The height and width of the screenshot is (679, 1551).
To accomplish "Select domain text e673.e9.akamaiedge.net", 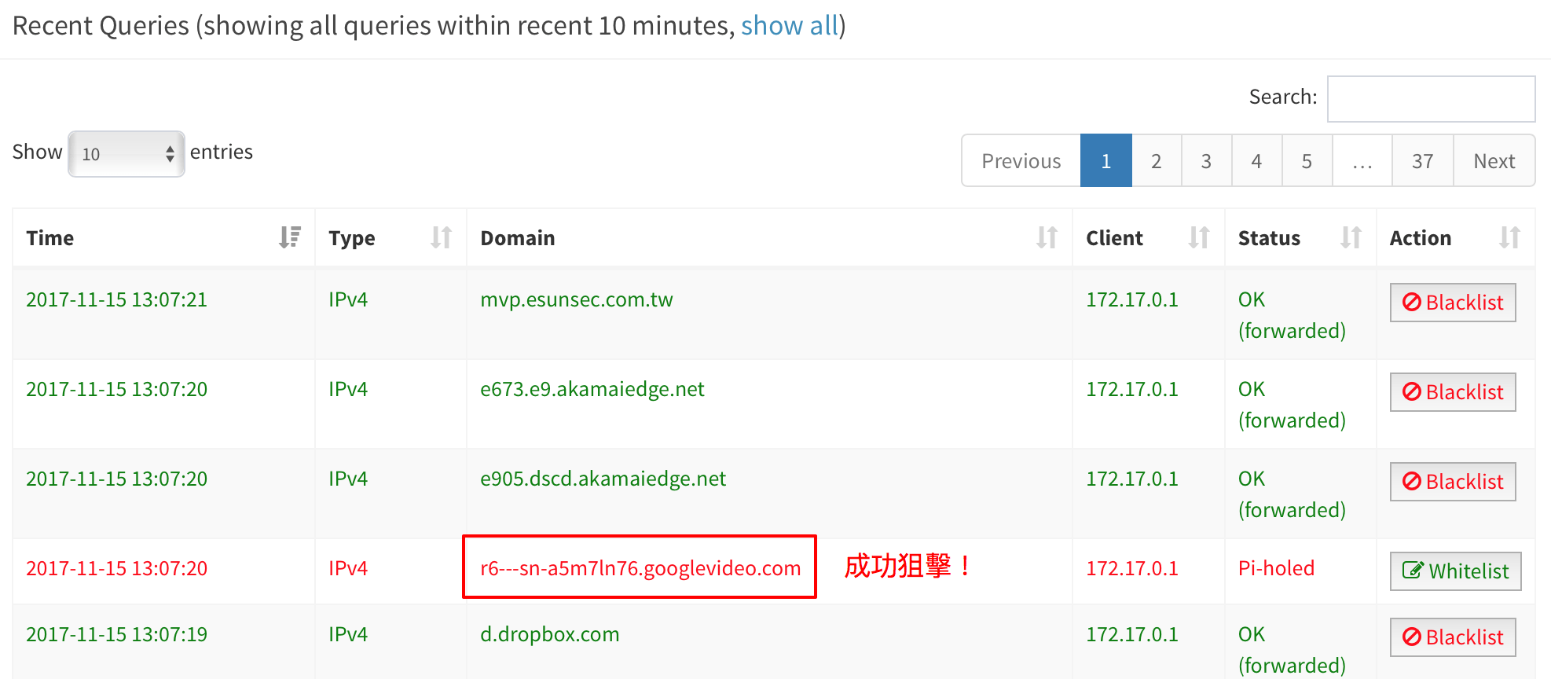I will pos(592,389).
